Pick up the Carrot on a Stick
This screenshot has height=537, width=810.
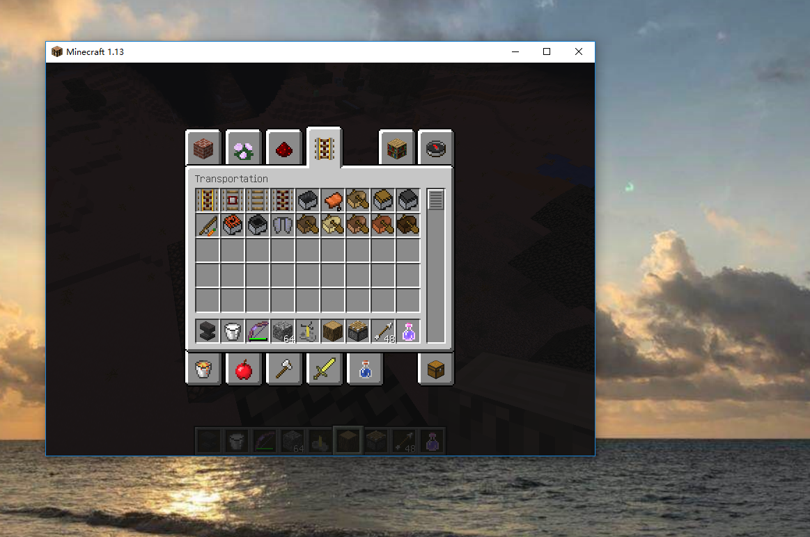click(208, 225)
